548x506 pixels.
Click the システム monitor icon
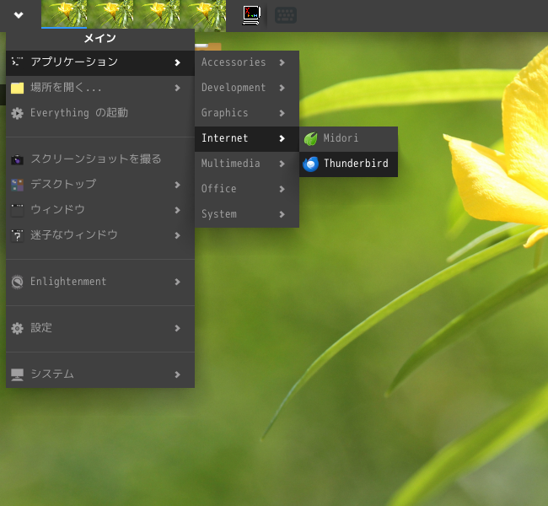click(17, 375)
